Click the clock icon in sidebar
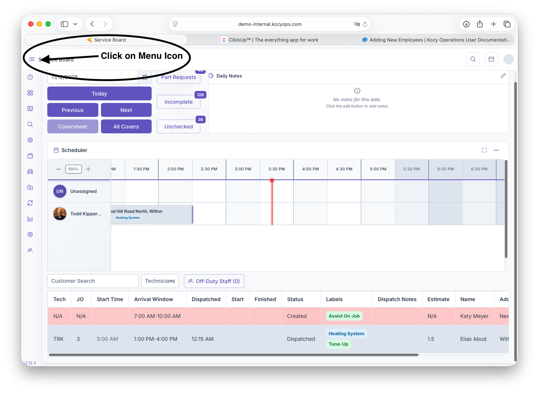The width and height of the screenshot is (539, 394). 30,77
